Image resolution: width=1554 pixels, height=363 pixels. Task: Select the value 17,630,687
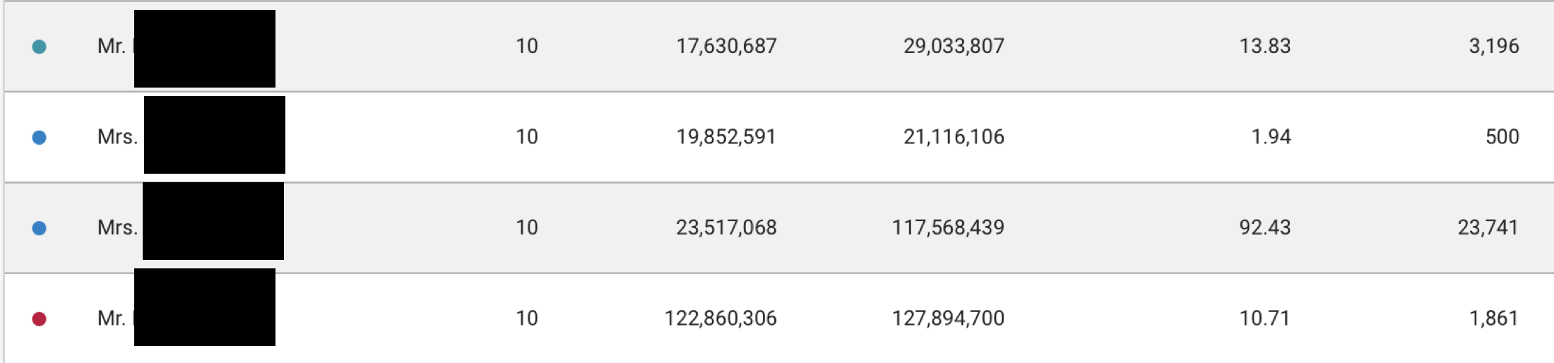coord(726,47)
